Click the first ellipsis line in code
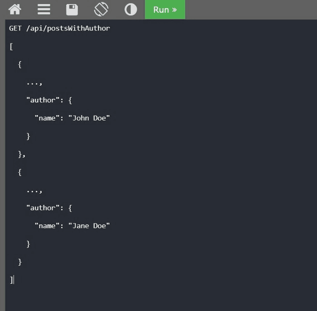 pyautogui.click(x=34, y=83)
